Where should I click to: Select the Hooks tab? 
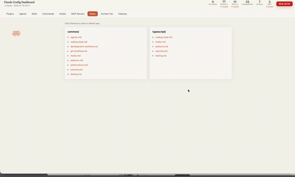pyautogui.click(x=63, y=14)
